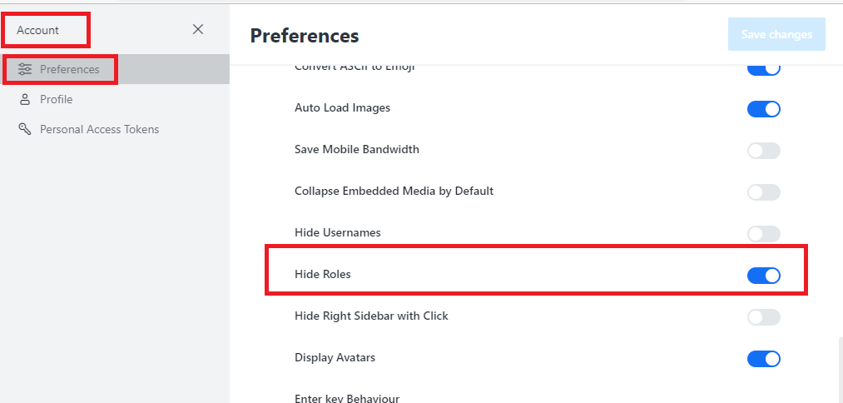
Task: Click the Save changes button
Action: click(x=776, y=34)
